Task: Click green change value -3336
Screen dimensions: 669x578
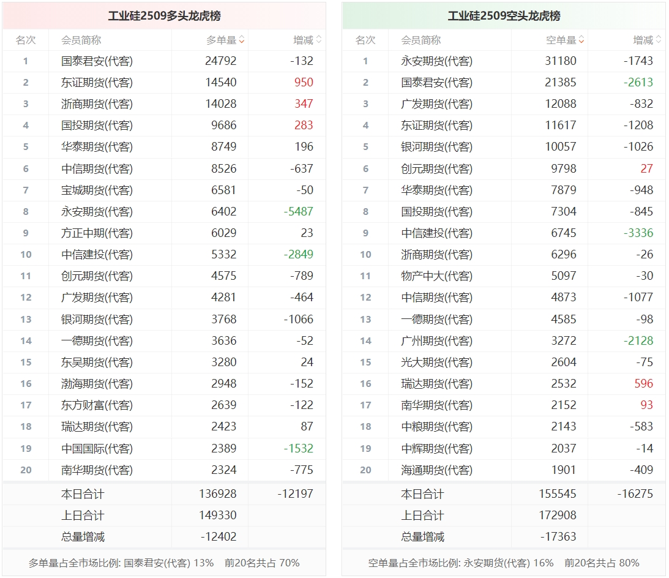Action: (638, 233)
